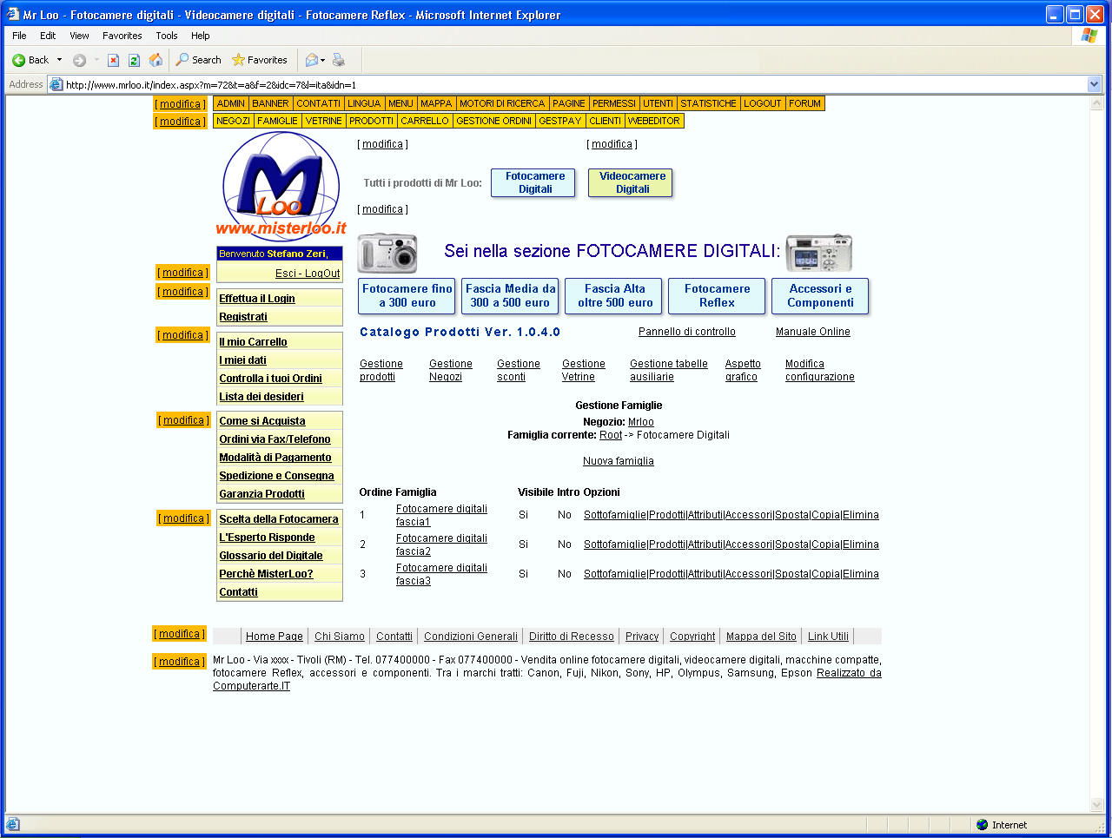
Task: Click the Lista dei desideri link
Action: [261, 397]
